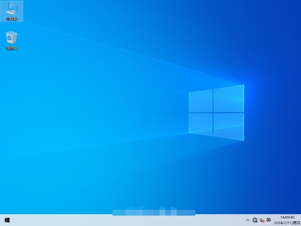This screenshot has width=301, height=226.
Task: Click the upper-left pane of wallpaper logo
Action: click(x=200, y=100)
